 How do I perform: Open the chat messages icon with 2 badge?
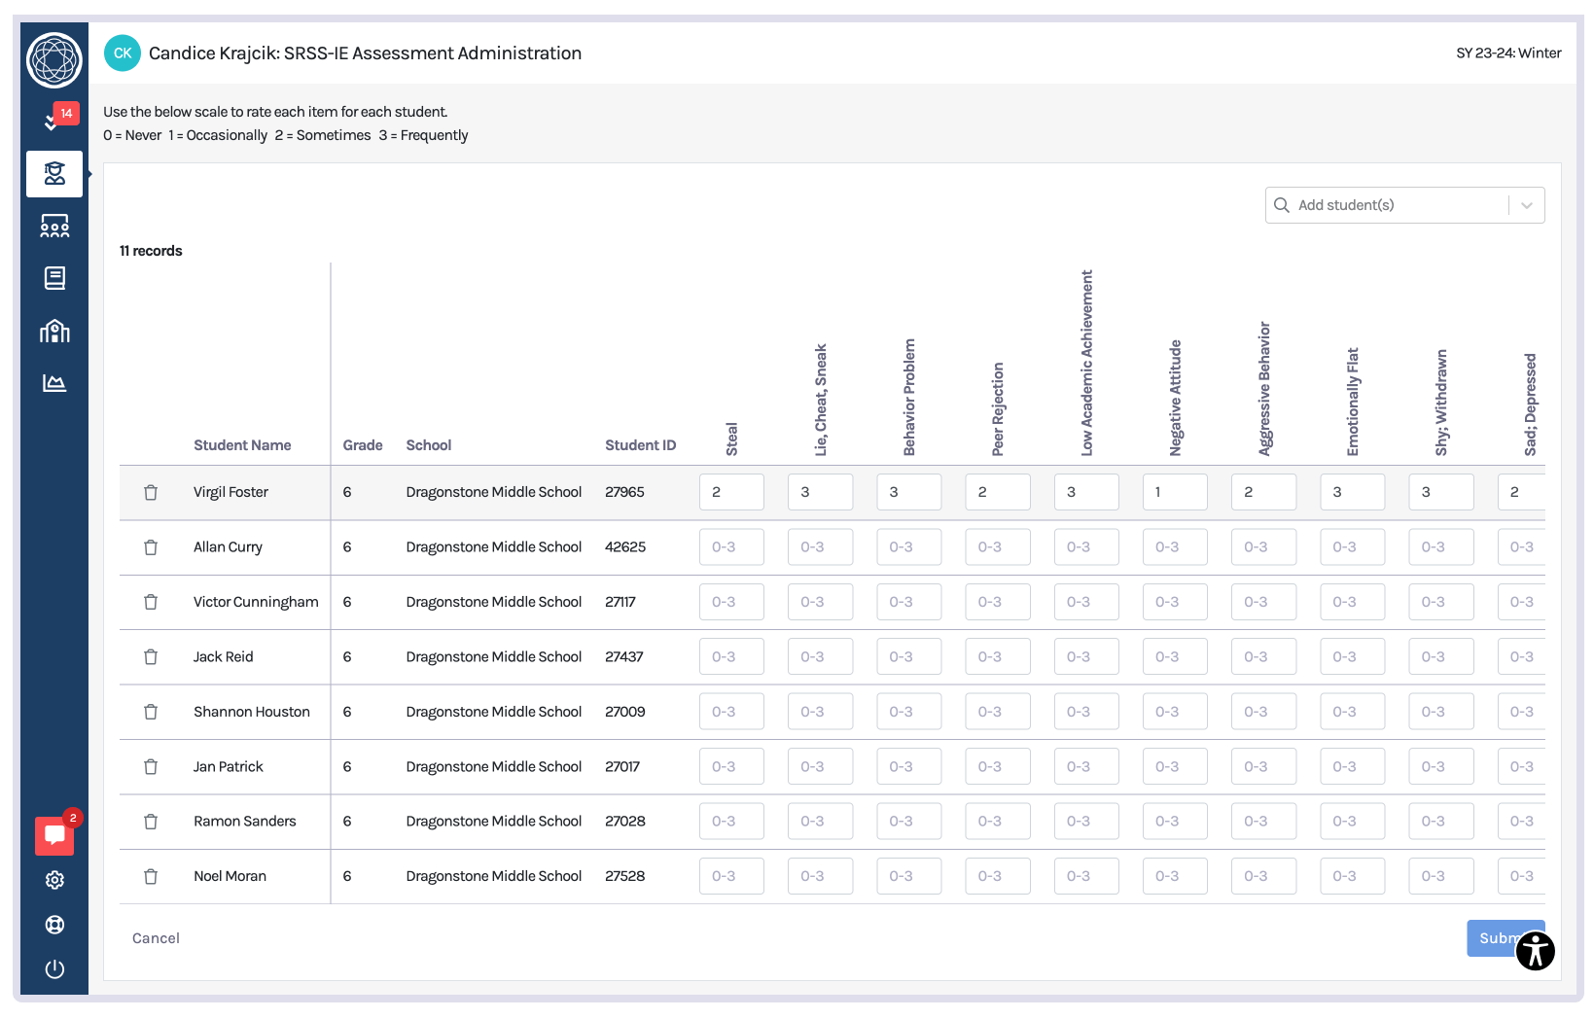54,835
